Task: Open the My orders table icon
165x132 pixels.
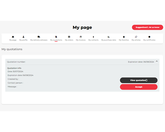Action: (69, 37)
